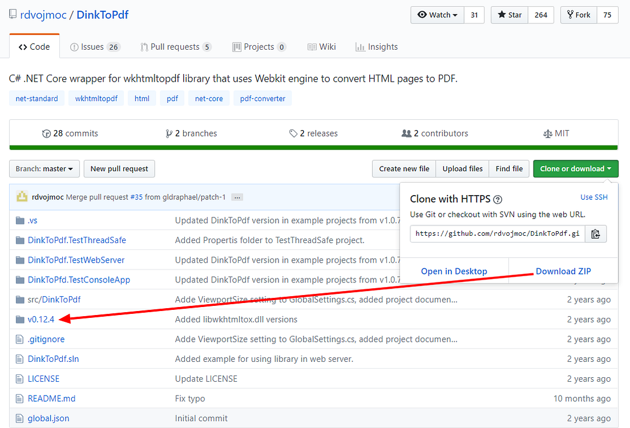630x428 pixels.
Task: Open the Watch notifications dropdown
Action: (437, 15)
